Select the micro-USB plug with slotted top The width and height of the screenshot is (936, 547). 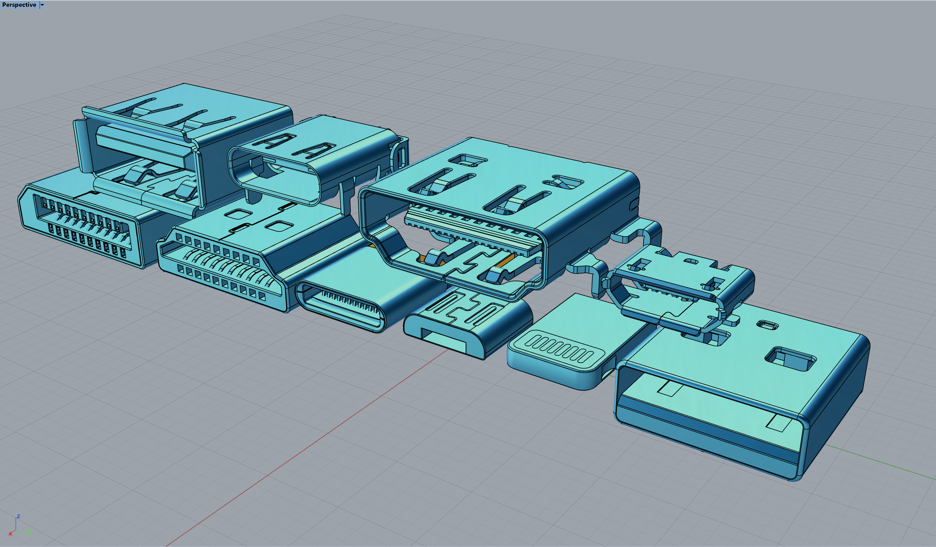468,323
